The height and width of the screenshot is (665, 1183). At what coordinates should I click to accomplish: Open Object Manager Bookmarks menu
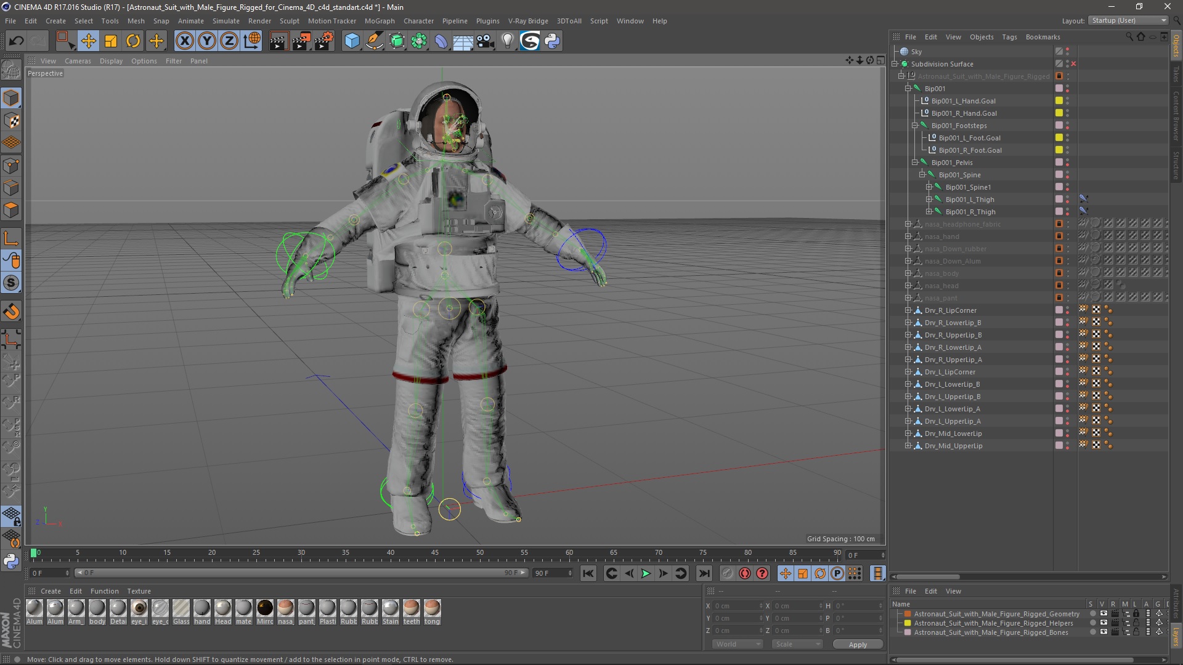pos(1043,37)
